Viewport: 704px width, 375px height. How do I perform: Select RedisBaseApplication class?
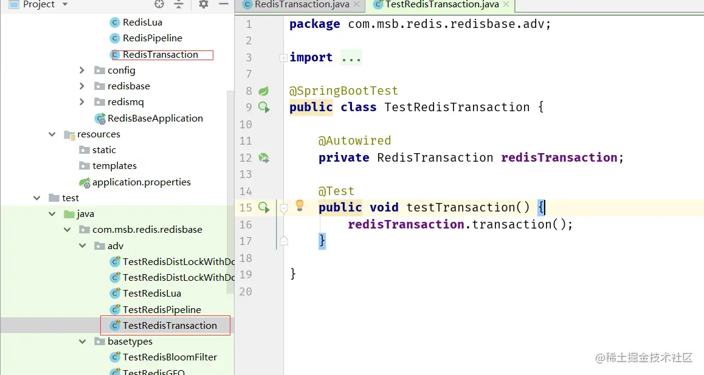[155, 118]
